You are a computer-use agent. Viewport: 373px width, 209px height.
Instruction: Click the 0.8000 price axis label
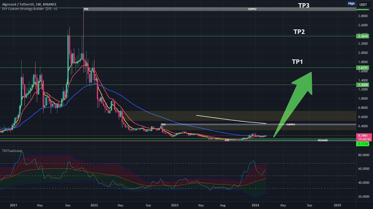tap(363, 108)
